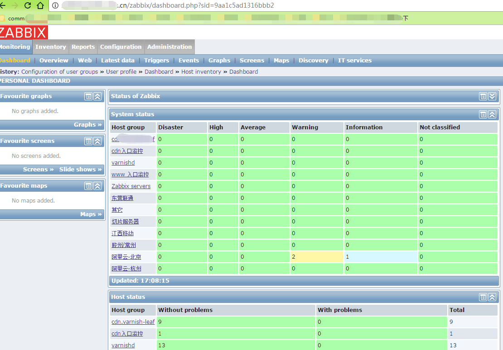Open Favourite graphs widget menu icon
Image resolution: width=503 pixels, height=350 pixels.
point(88,96)
